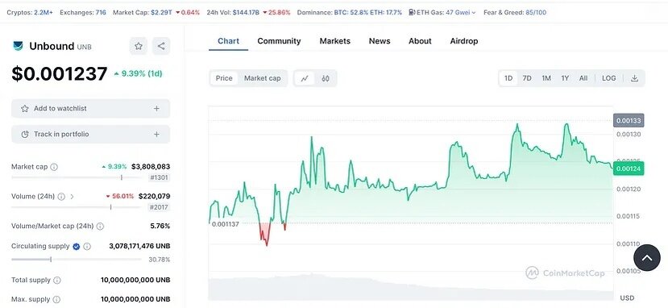Open the Markets tab
This screenshot has width=668, height=308.
(335, 41)
